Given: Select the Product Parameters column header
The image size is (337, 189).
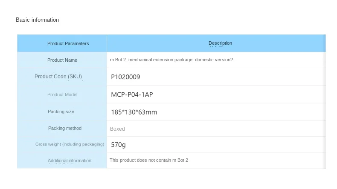Looking at the screenshot, I should pyautogui.click(x=68, y=43).
